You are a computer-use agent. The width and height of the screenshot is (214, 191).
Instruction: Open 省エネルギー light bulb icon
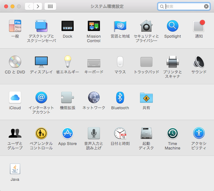(x=68, y=62)
